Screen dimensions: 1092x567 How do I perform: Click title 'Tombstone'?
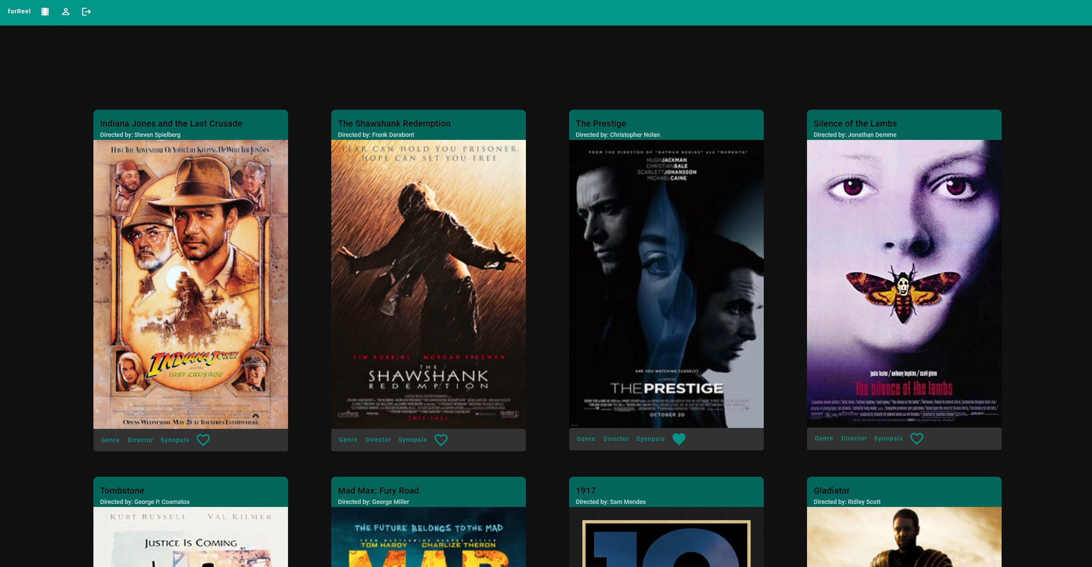click(x=122, y=491)
